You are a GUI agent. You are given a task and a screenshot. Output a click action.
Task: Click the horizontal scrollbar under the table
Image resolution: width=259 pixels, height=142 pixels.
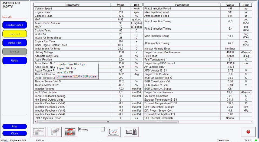pyautogui.click(x=108, y=122)
